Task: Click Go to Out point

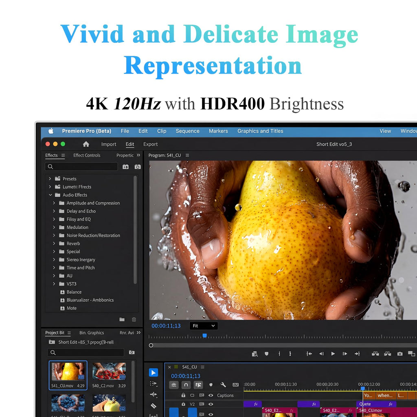Action: coord(357,354)
